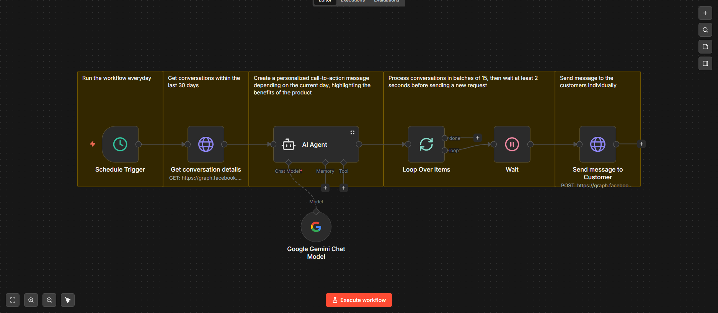The width and height of the screenshot is (718, 313).
Task: Switch to the Evaluations tab
Action: coord(387,1)
